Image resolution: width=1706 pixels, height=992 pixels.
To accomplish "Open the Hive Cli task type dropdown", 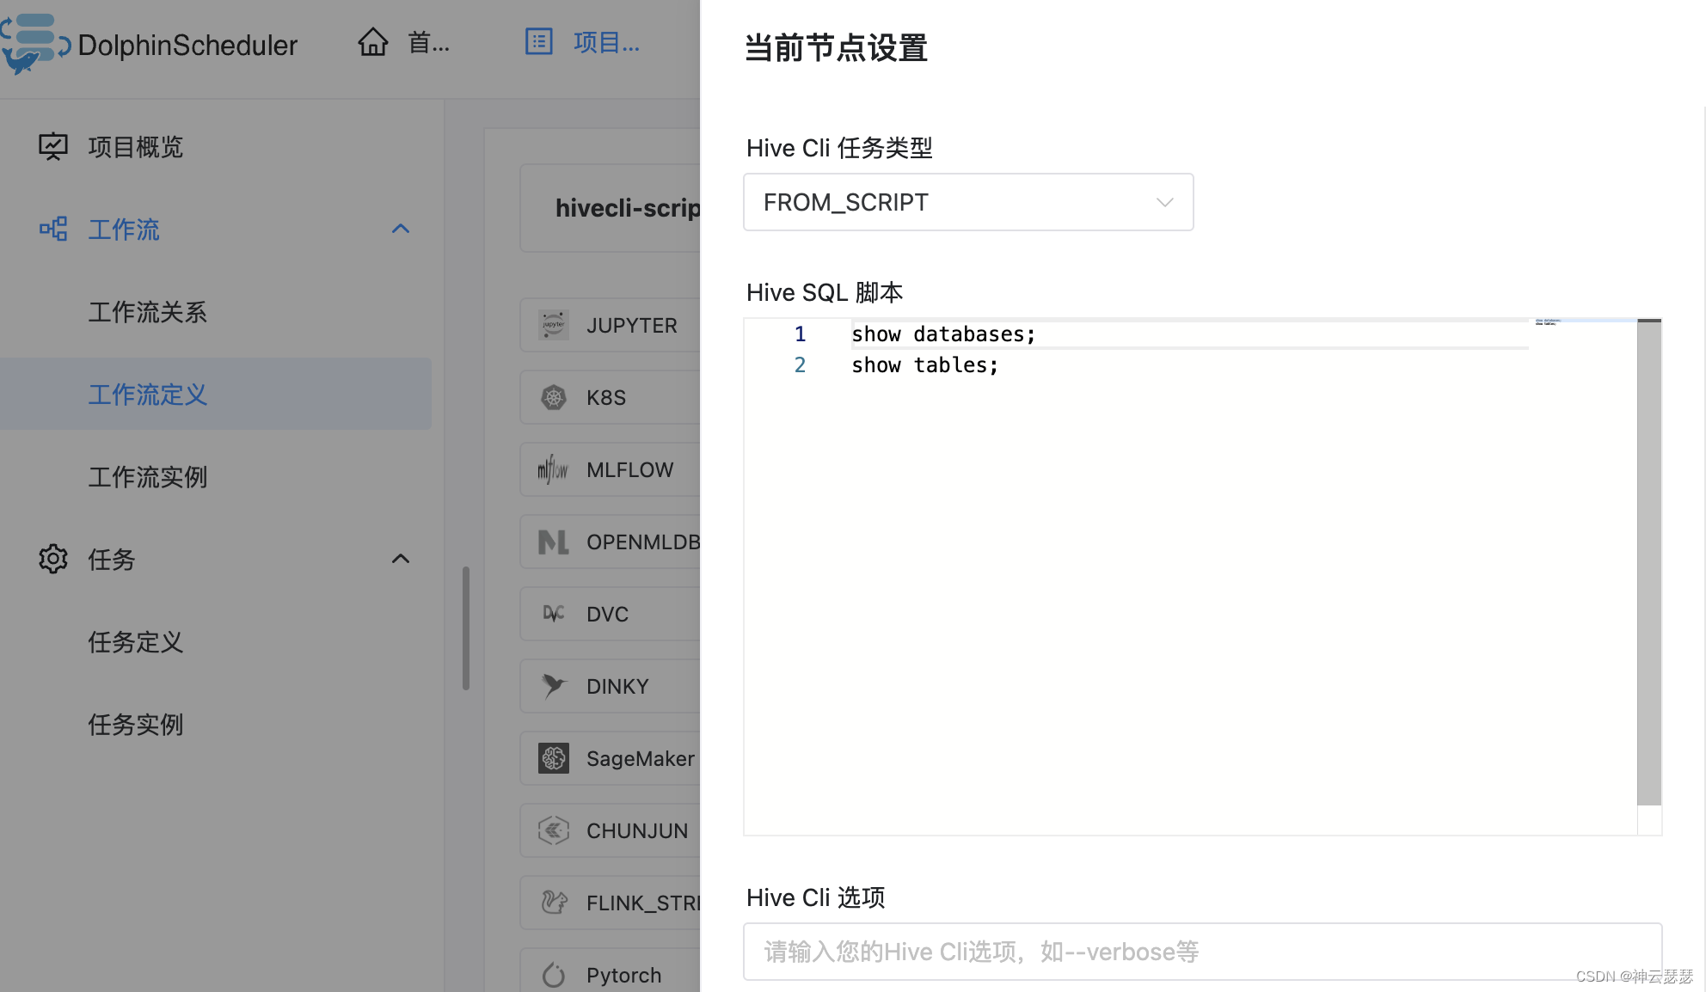I will tap(968, 202).
